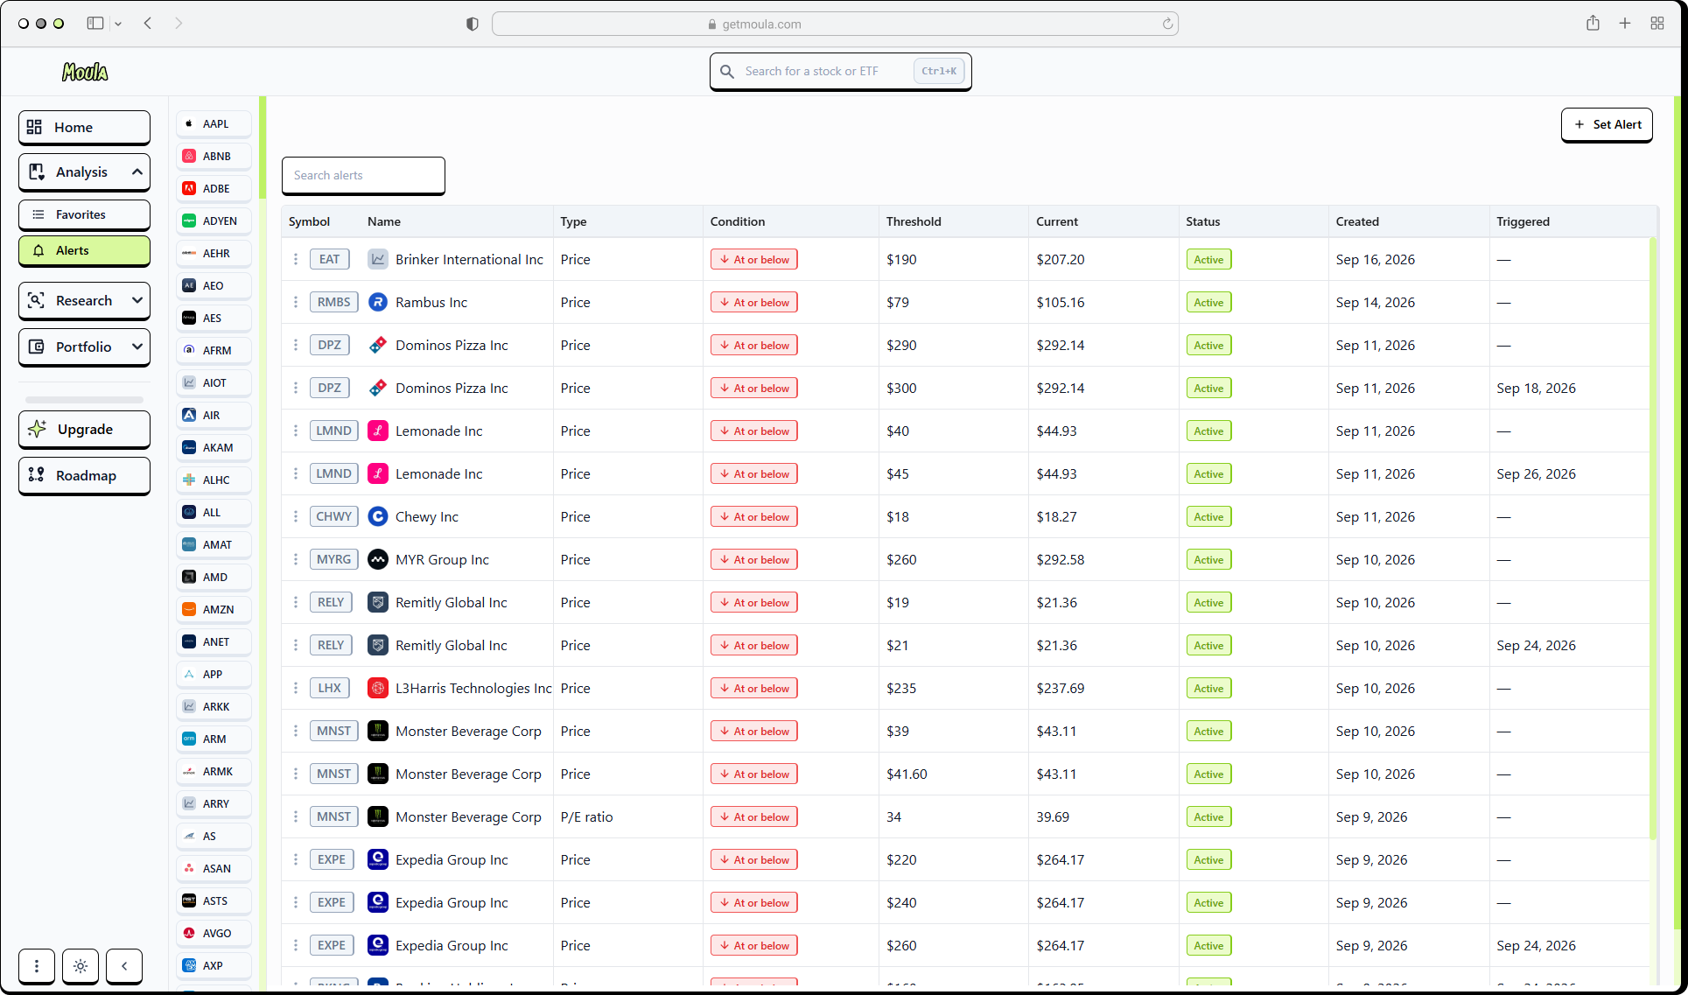The width and height of the screenshot is (1688, 995).
Task: Open the Moula logo home link
Action: pos(85,72)
